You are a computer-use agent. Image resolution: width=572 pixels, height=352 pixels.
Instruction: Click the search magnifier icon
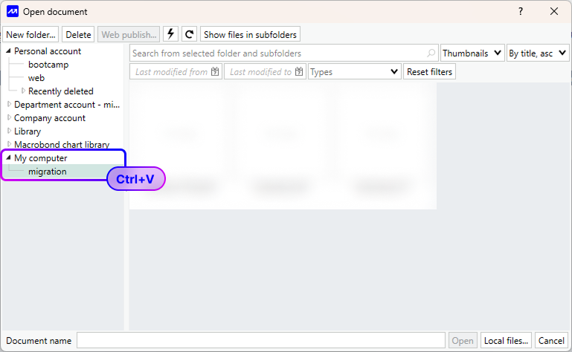431,53
